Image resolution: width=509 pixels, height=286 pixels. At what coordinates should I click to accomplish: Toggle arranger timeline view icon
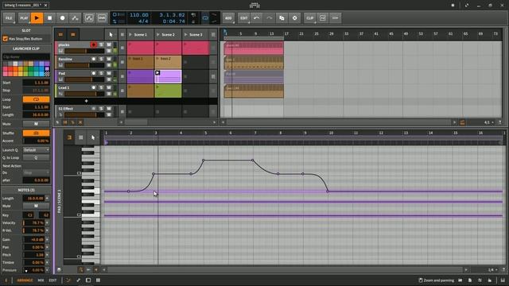point(73,34)
